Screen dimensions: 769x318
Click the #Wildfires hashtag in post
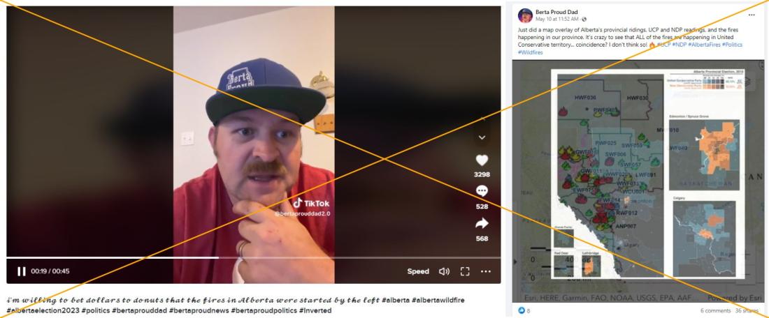coord(530,52)
